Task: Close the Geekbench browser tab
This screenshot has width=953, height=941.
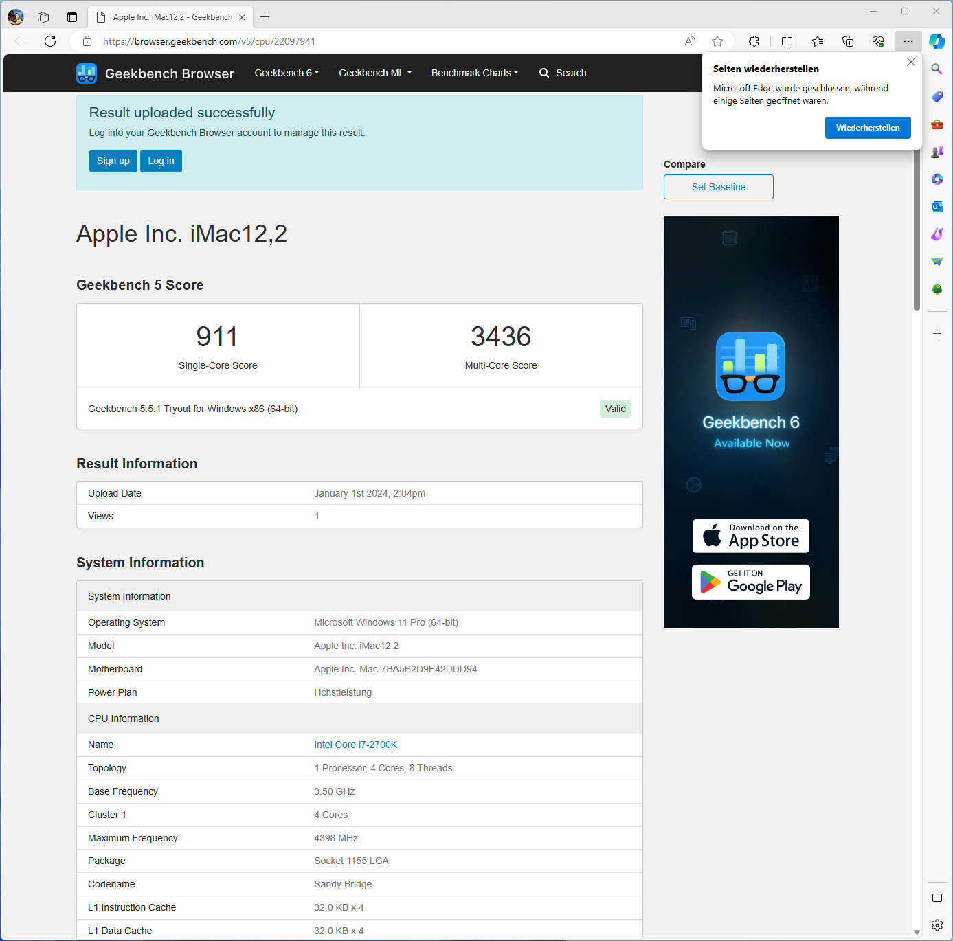Action: [x=242, y=18]
